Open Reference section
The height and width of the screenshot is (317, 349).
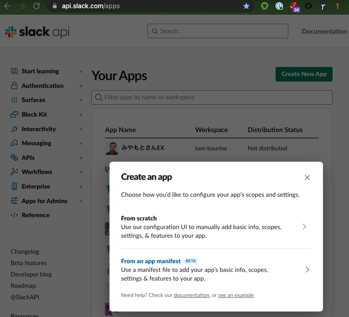[36, 215]
